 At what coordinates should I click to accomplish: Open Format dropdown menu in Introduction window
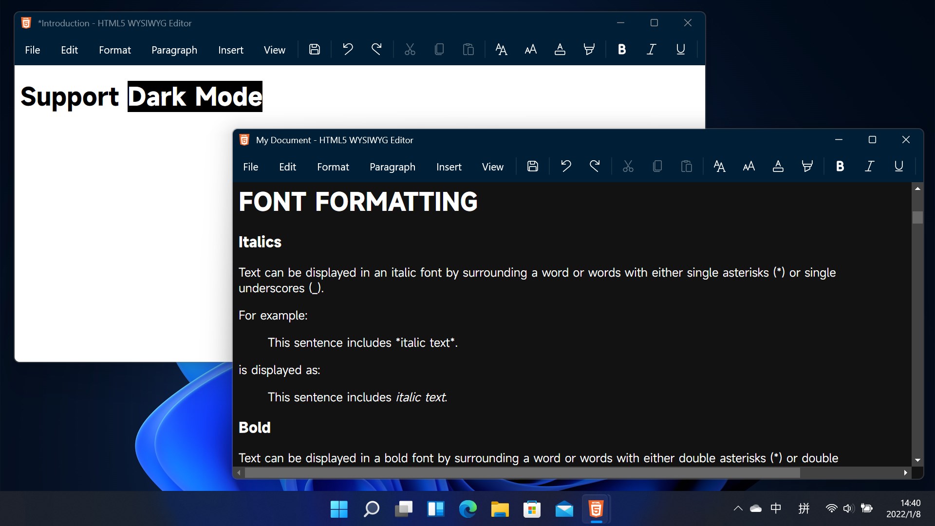(115, 50)
